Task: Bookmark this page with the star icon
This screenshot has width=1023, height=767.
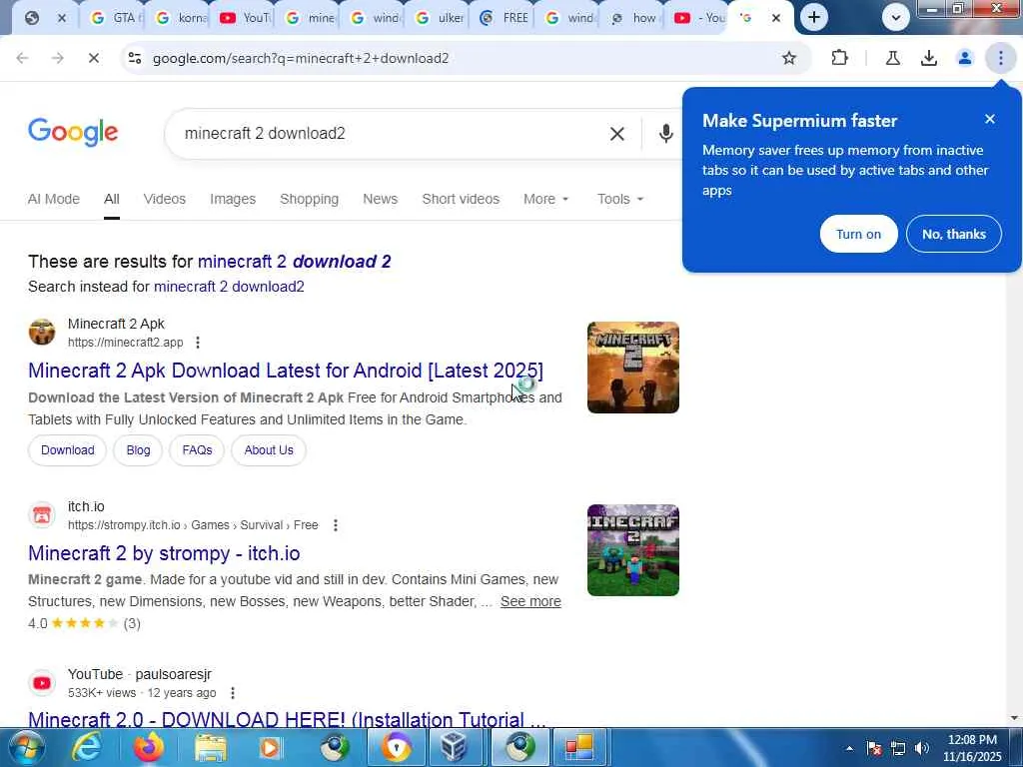Action: point(789,58)
